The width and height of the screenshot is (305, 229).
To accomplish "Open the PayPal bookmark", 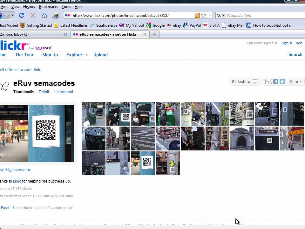I will click(192, 25).
